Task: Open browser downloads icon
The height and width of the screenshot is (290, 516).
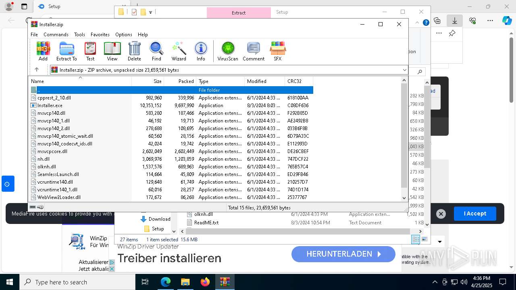Action: tap(455, 21)
